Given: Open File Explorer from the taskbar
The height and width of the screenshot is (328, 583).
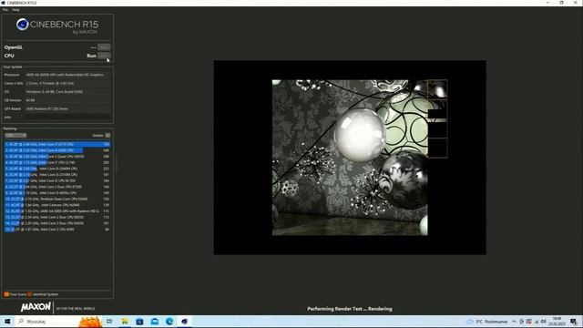Looking at the screenshot, I should [125, 322].
